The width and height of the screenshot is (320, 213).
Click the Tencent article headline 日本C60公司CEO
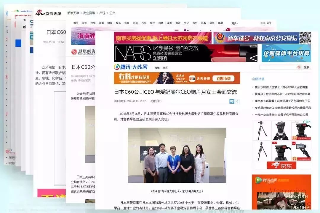[x=175, y=92]
